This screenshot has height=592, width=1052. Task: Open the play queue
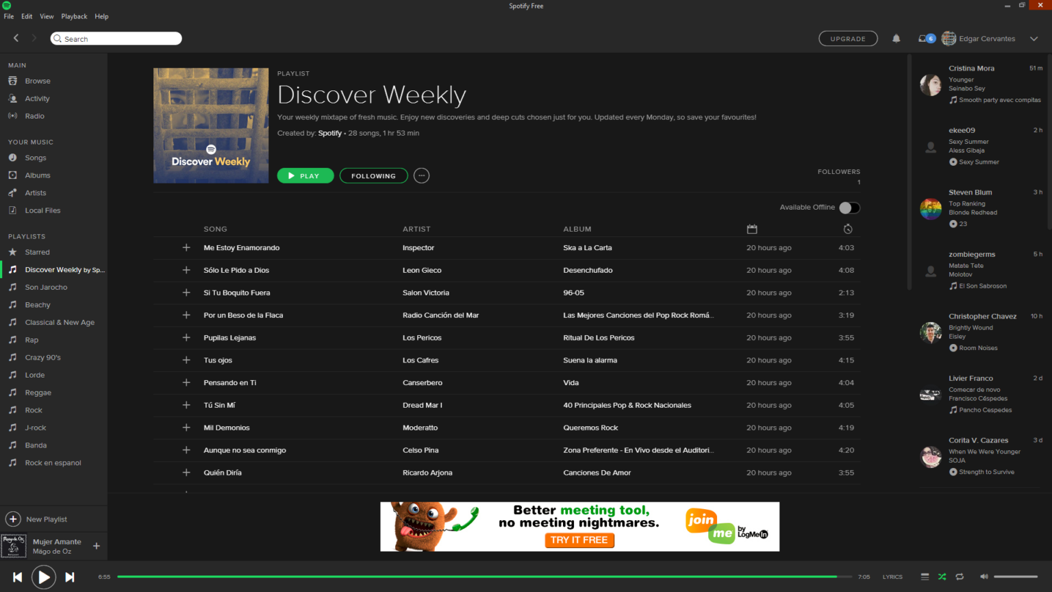[924, 576]
